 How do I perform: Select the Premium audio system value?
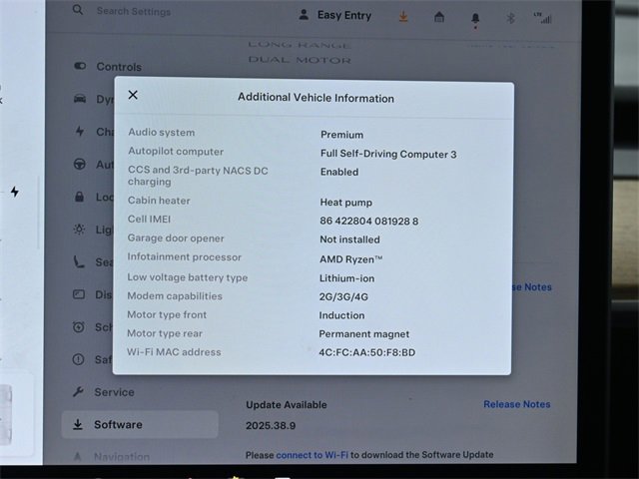341,135
